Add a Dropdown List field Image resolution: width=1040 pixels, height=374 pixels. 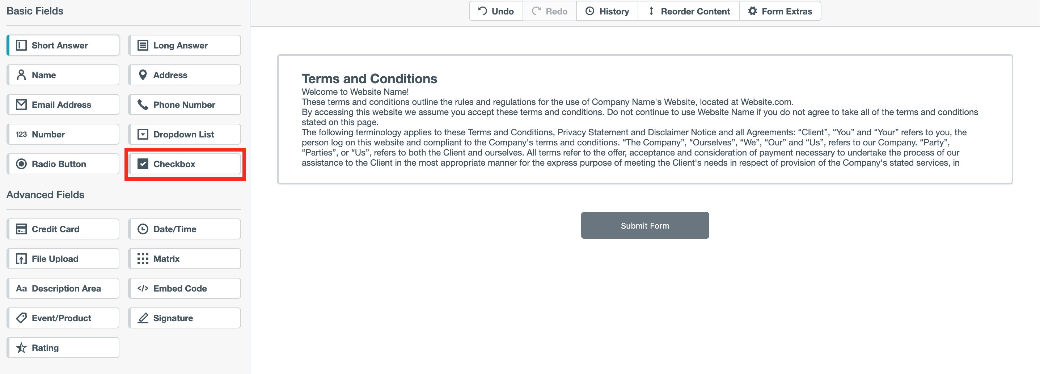point(185,134)
